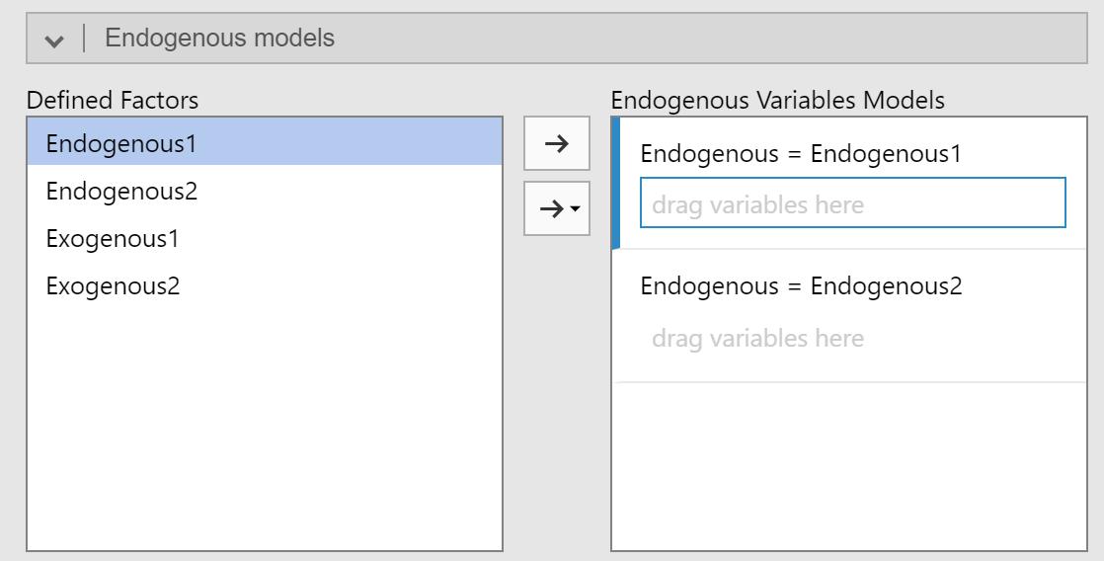Viewport: 1104px width, 561px height.
Task: Click the plain right-arrow transfer button
Action: pyautogui.click(x=556, y=143)
